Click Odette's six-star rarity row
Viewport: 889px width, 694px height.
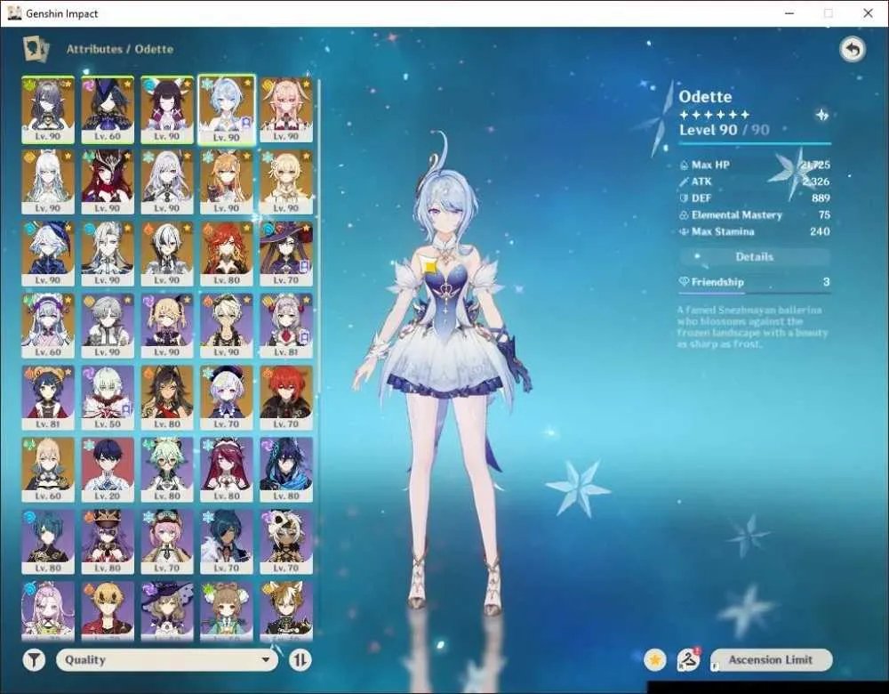pos(715,115)
